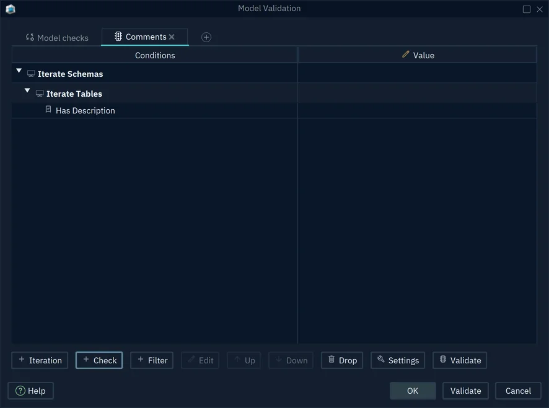Collapse the Iterate Tables node
This screenshot has width=549, height=408.
point(27,91)
